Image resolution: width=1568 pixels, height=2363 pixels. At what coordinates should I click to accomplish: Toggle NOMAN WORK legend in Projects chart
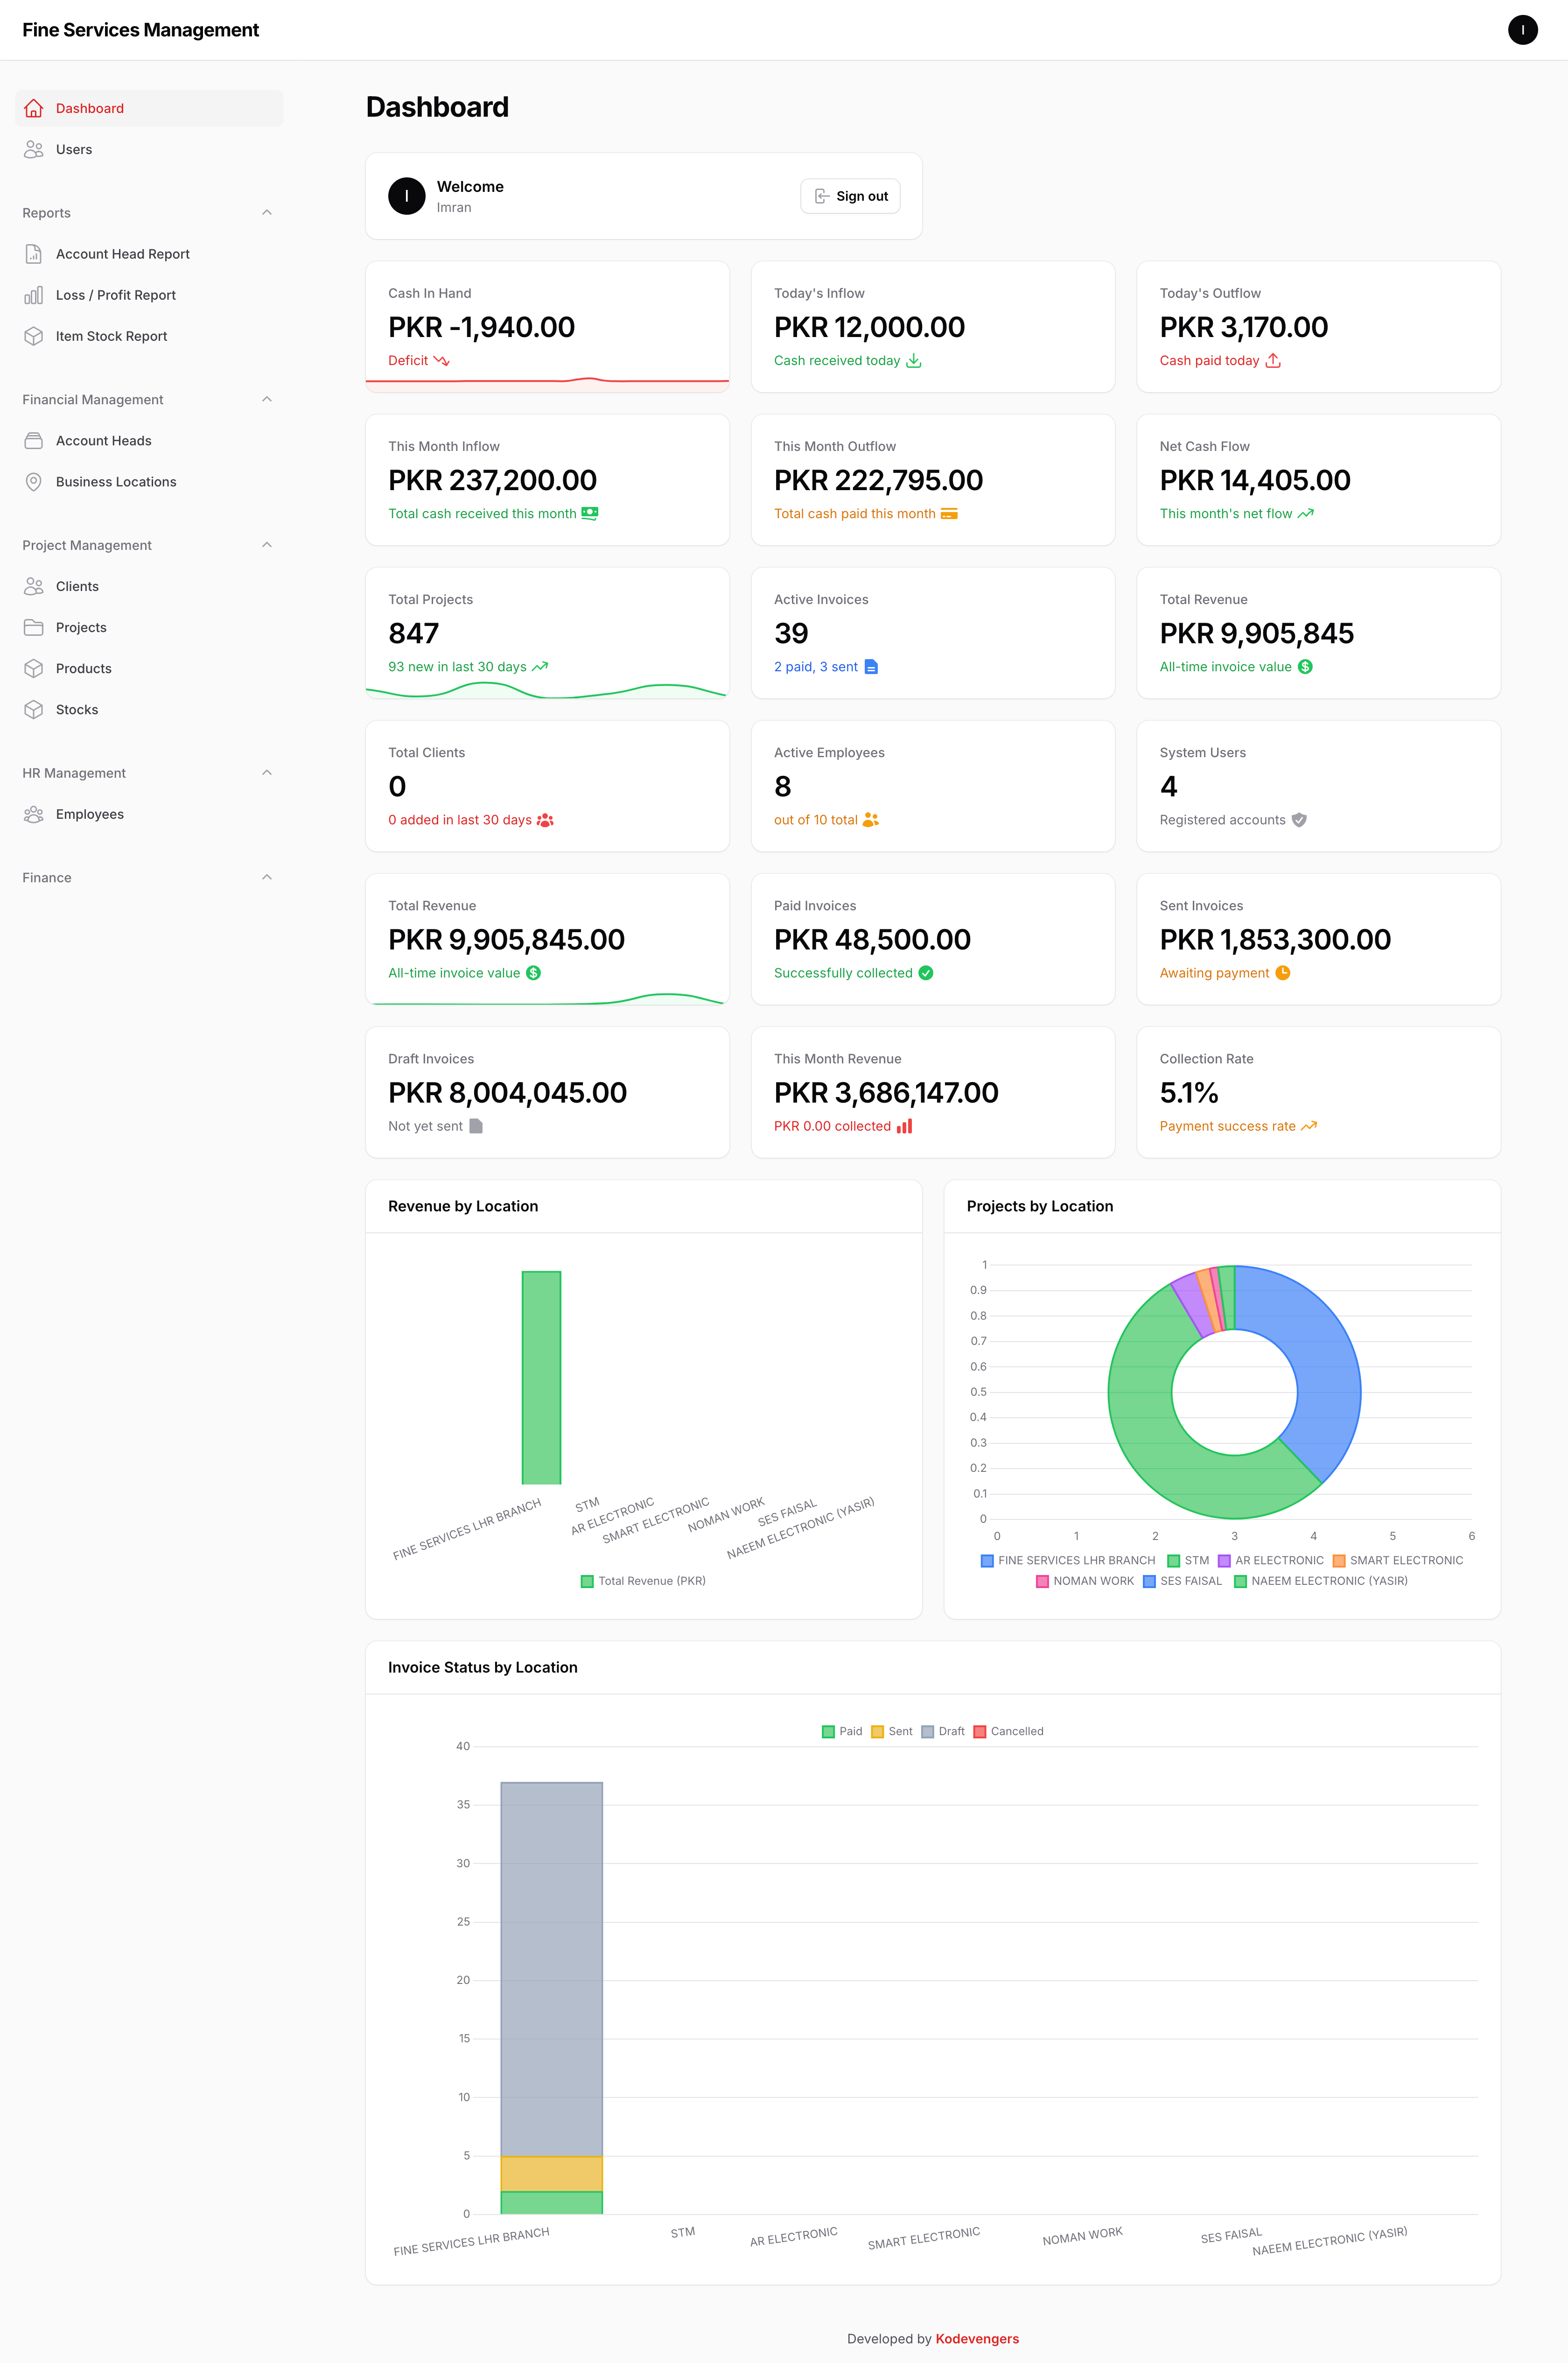tap(1085, 1582)
